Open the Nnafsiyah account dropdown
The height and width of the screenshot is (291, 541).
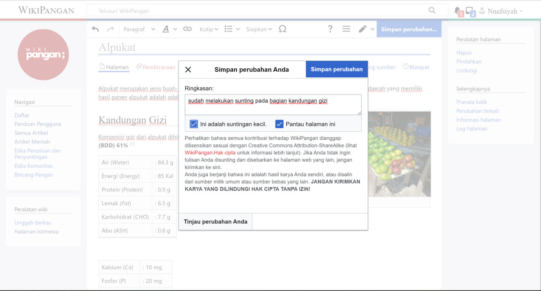click(x=502, y=11)
